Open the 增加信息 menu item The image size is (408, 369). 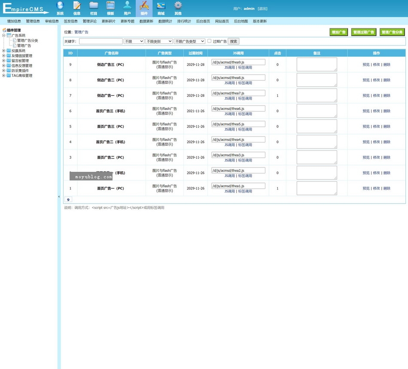pyautogui.click(x=14, y=21)
